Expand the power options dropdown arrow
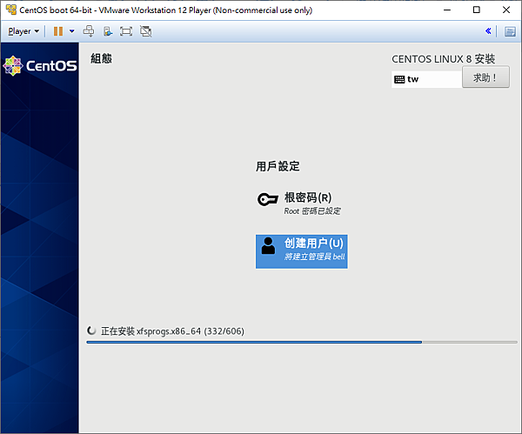522x434 pixels. click(x=72, y=31)
